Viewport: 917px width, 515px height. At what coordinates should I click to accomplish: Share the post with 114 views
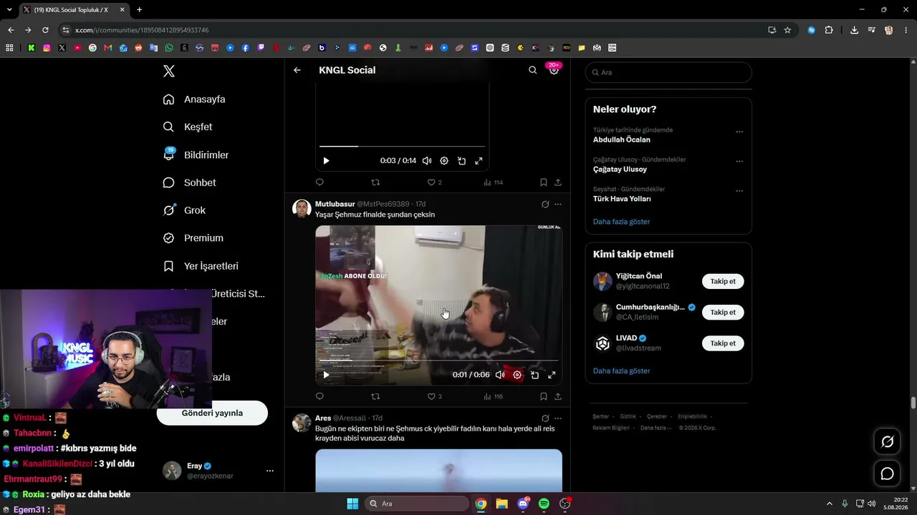[x=558, y=182]
